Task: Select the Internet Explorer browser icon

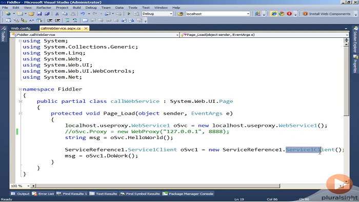Action: [274, 14]
